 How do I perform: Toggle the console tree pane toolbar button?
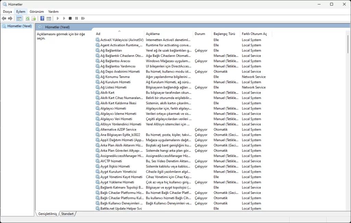pos(19,18)
